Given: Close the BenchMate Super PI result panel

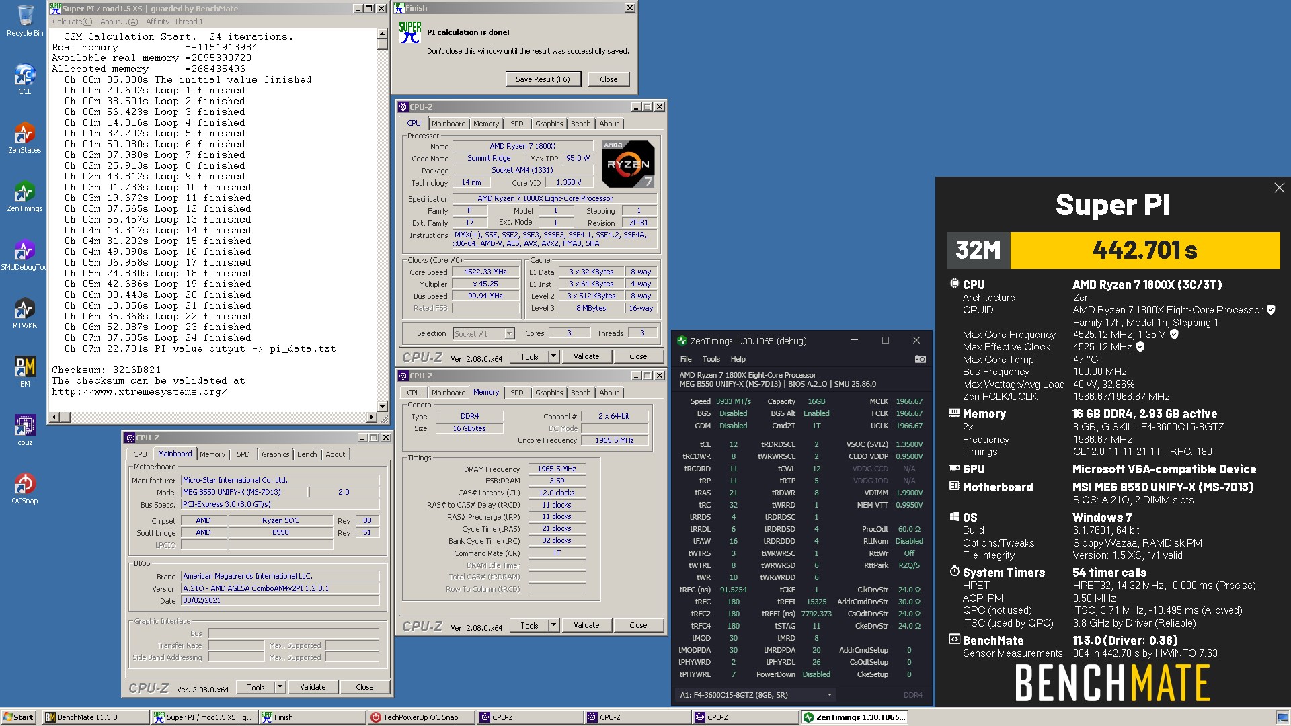Looking at the screenshot, I should pos(1279,188).
